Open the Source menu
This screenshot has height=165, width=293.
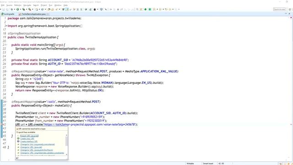(9, 5)
